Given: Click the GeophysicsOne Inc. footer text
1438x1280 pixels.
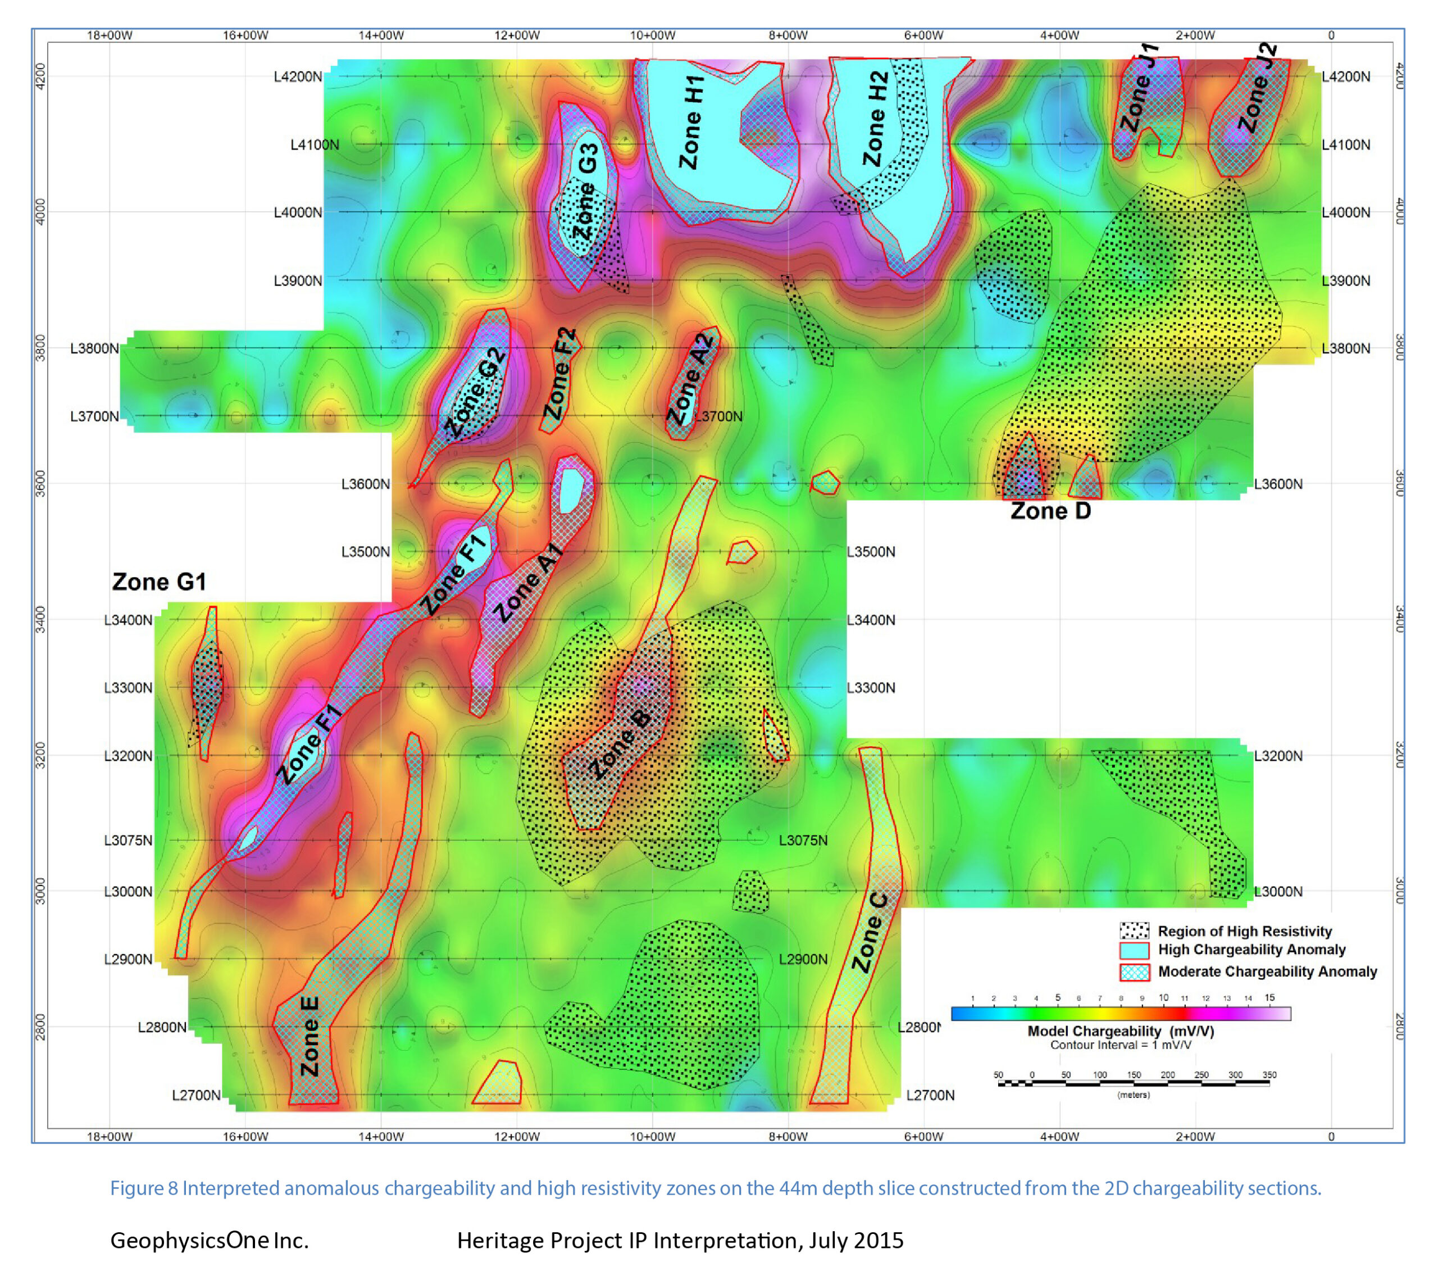Looking at the screenshot, I should point(209,1240).
